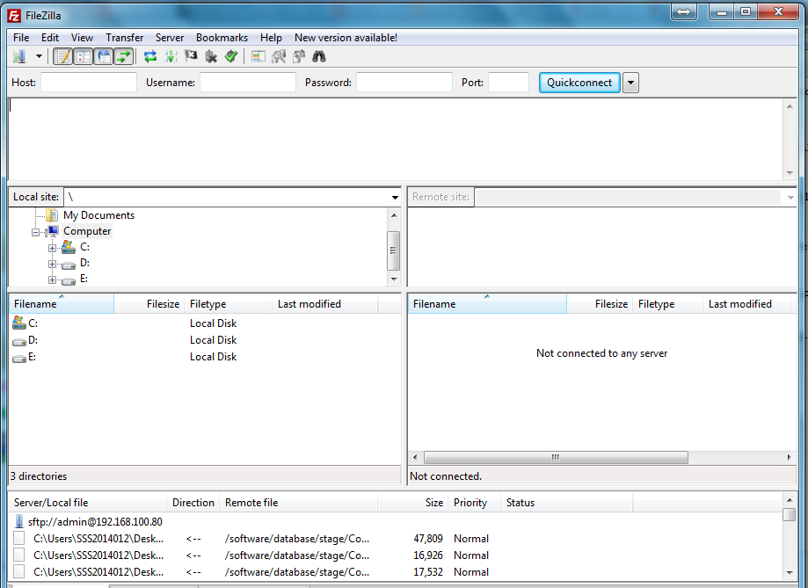Screen dimensions: 808x588
Task: Open the Server menu
Action: 170,38
